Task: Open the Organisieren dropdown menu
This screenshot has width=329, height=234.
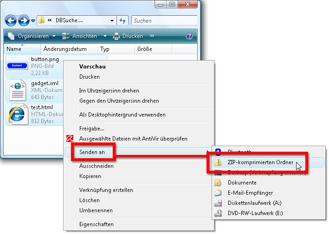Action: tap(32, 36)
